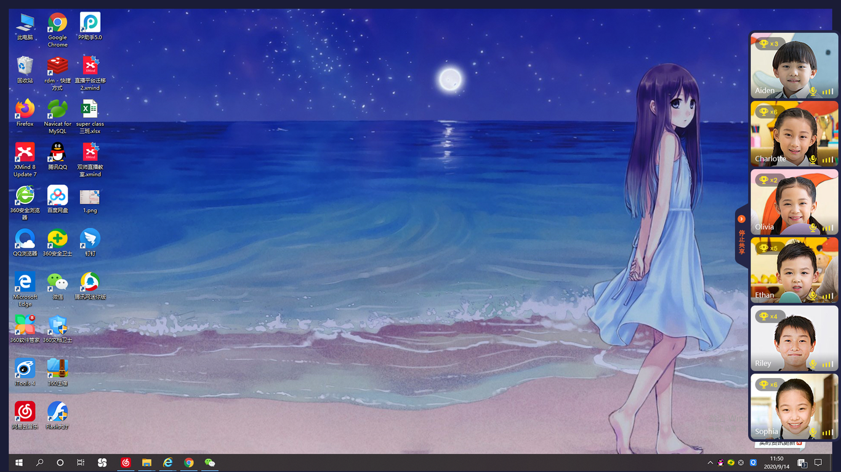Open the 网易云音乐 desktop icon
This screenshot has width=841, height=472.
click(25, 415)
